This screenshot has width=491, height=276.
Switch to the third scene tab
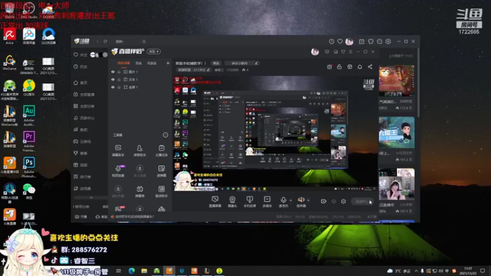tap(152, 63)
